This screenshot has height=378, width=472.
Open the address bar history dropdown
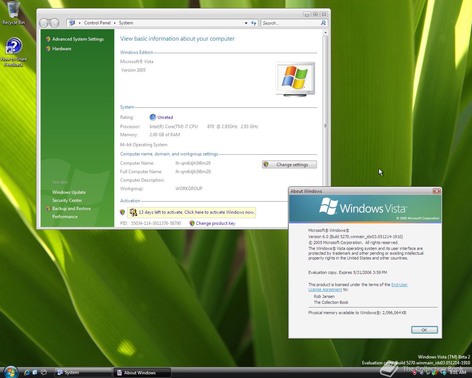click(x=246, y=23)
